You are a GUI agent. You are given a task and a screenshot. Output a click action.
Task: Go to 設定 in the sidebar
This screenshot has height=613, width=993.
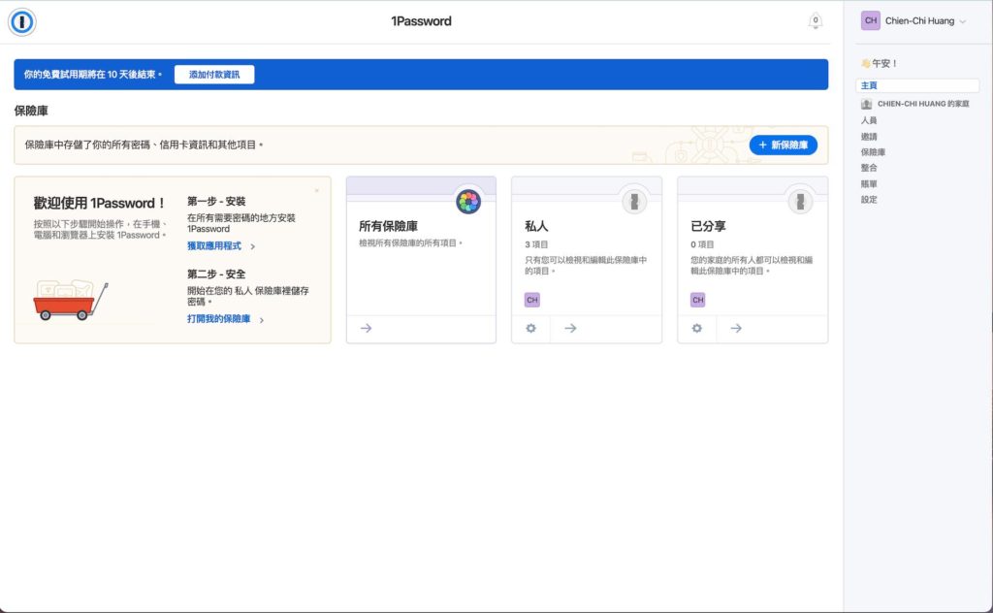pos(869,199)
